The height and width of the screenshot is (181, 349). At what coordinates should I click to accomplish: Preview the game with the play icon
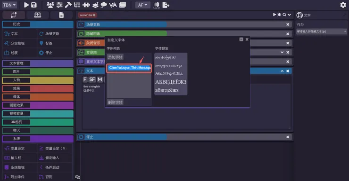tap(26, 5)
